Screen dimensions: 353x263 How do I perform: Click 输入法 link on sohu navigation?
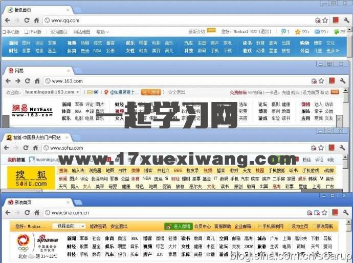[x=78, y=171]
